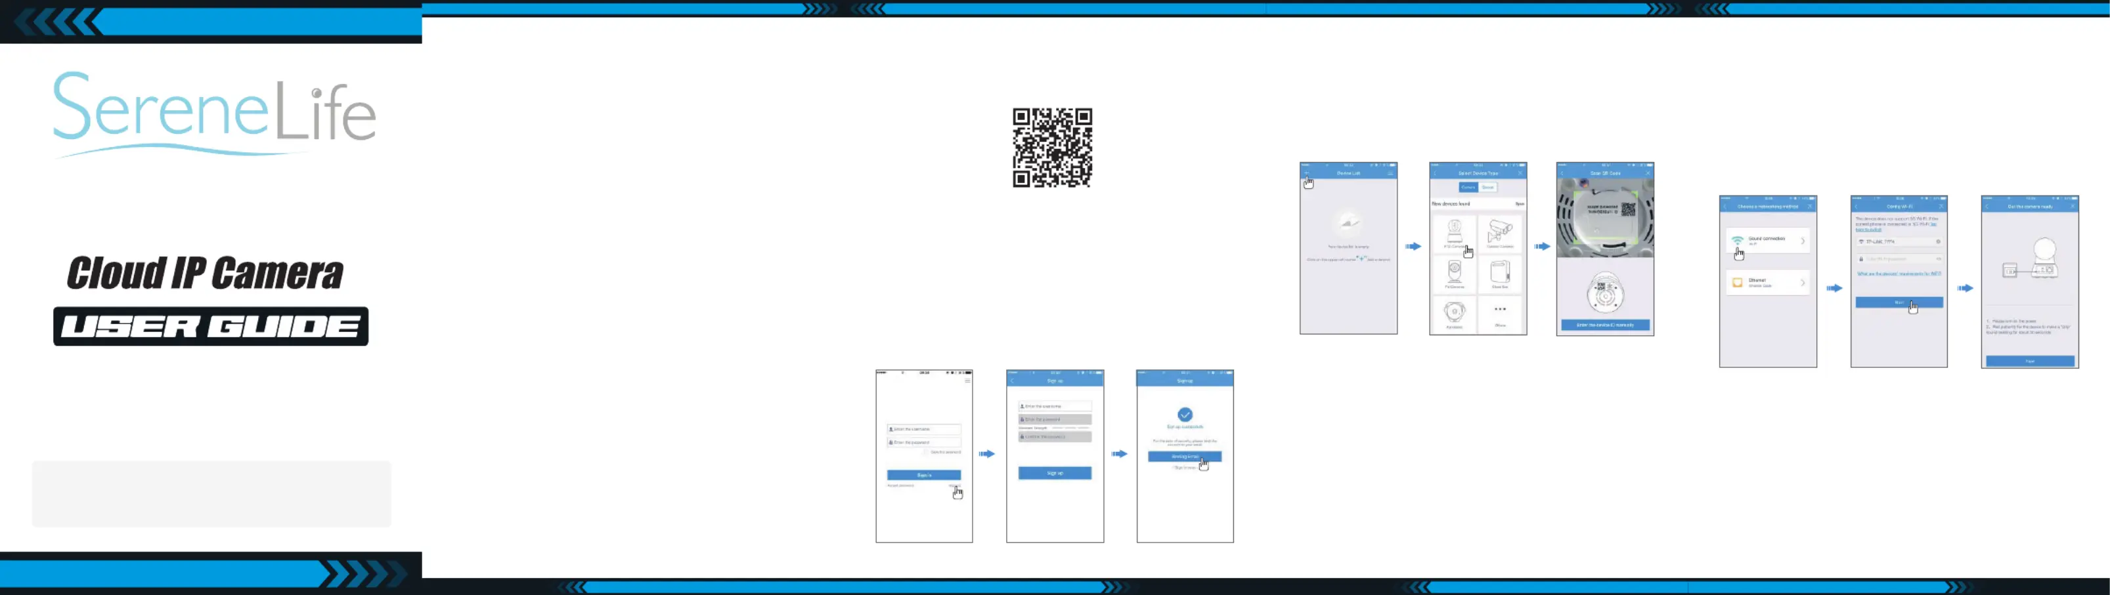Tap the orange Ethernet icon
Image resolution: width=2110 pixels, height=595 pixels.
pyautogui.click(x=1737, y=282)
